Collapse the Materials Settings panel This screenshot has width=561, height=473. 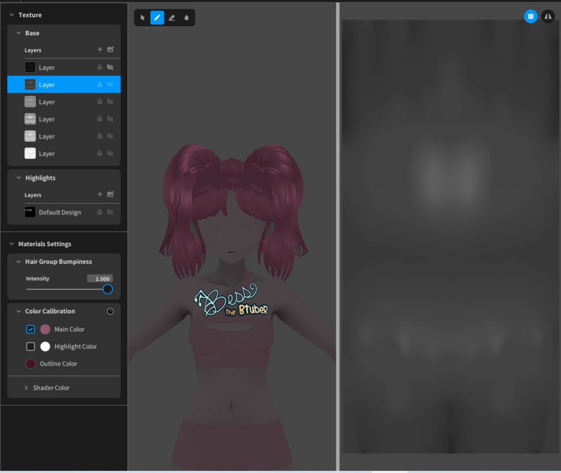pyautogui.click(x=12, y=244)
